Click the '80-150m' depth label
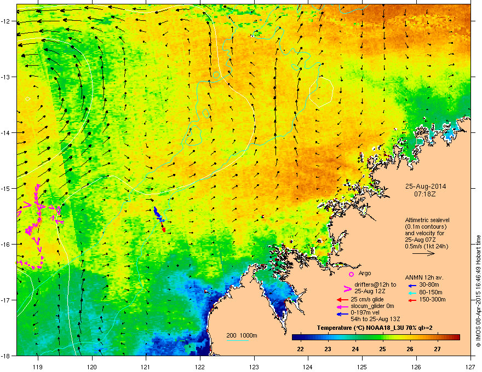This screenshot has height=372, width=482. [431, 292]
